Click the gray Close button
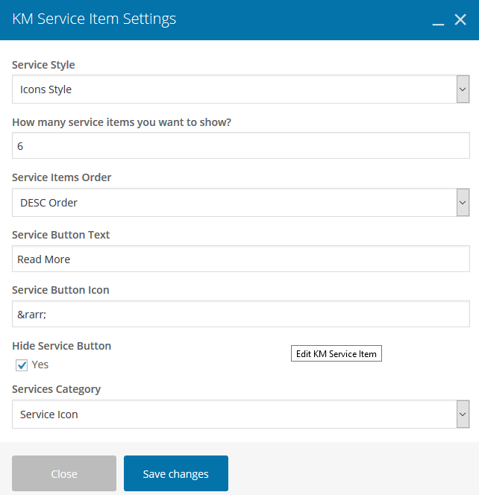 pos(64,474)
